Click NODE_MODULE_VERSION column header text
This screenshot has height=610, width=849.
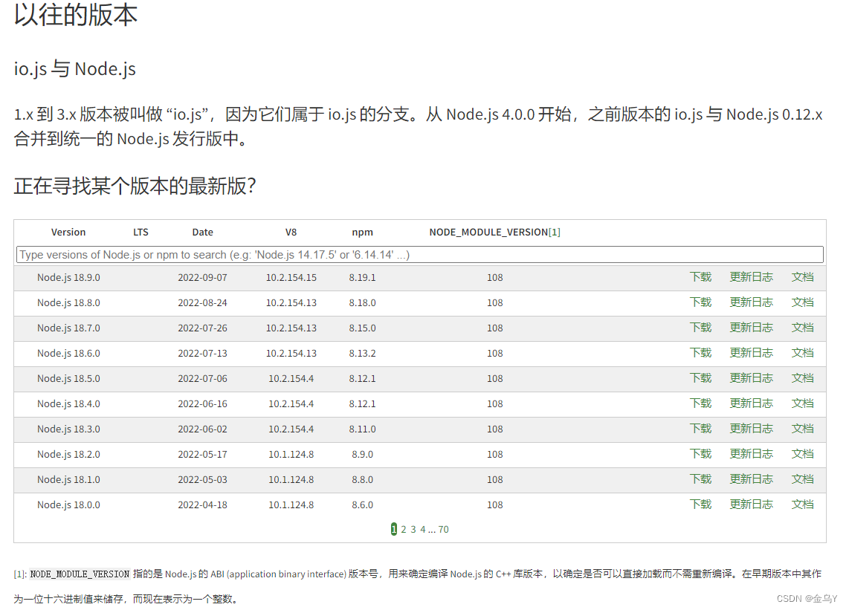(488, 233)
